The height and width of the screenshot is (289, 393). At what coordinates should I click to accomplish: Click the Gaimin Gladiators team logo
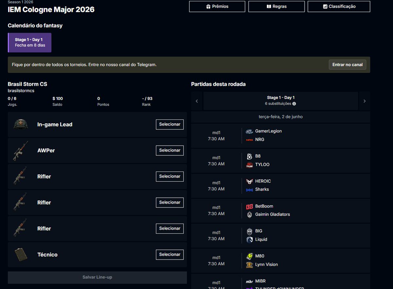click(x=250, y=215)
